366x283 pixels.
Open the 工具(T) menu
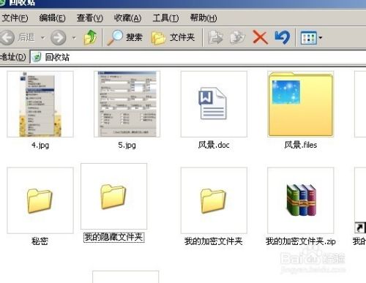165,18
